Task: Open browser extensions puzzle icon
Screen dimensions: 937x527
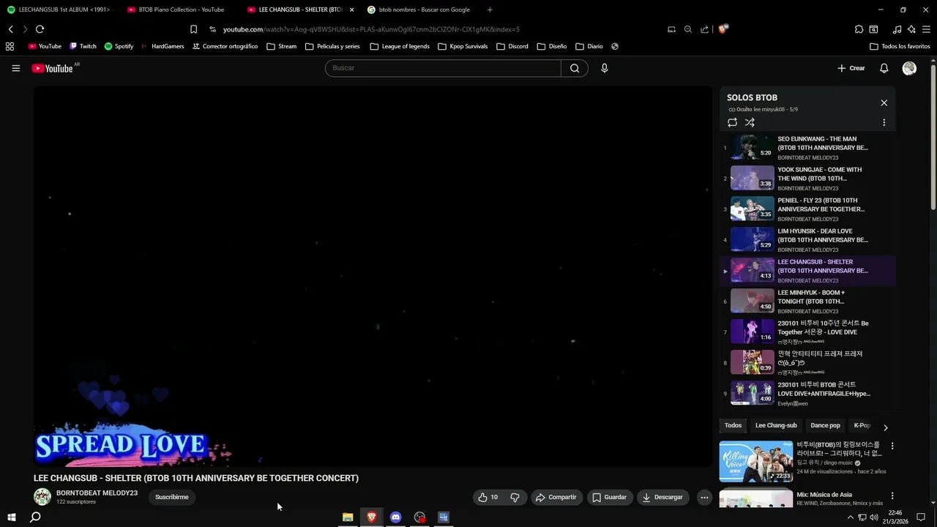Action: click(859, 29)
